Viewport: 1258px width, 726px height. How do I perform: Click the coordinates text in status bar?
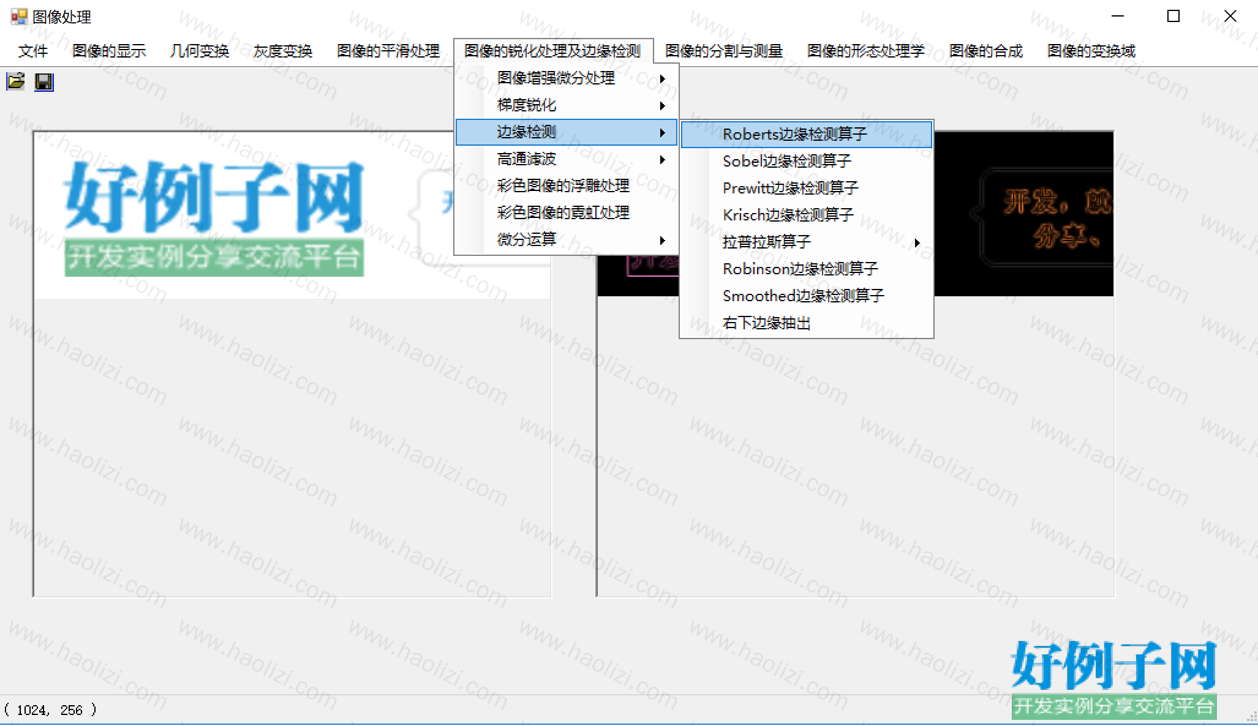(x=50, y=710)
